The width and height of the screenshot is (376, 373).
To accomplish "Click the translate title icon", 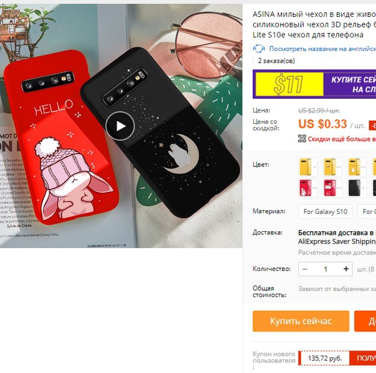I will [x=259, y=48].
